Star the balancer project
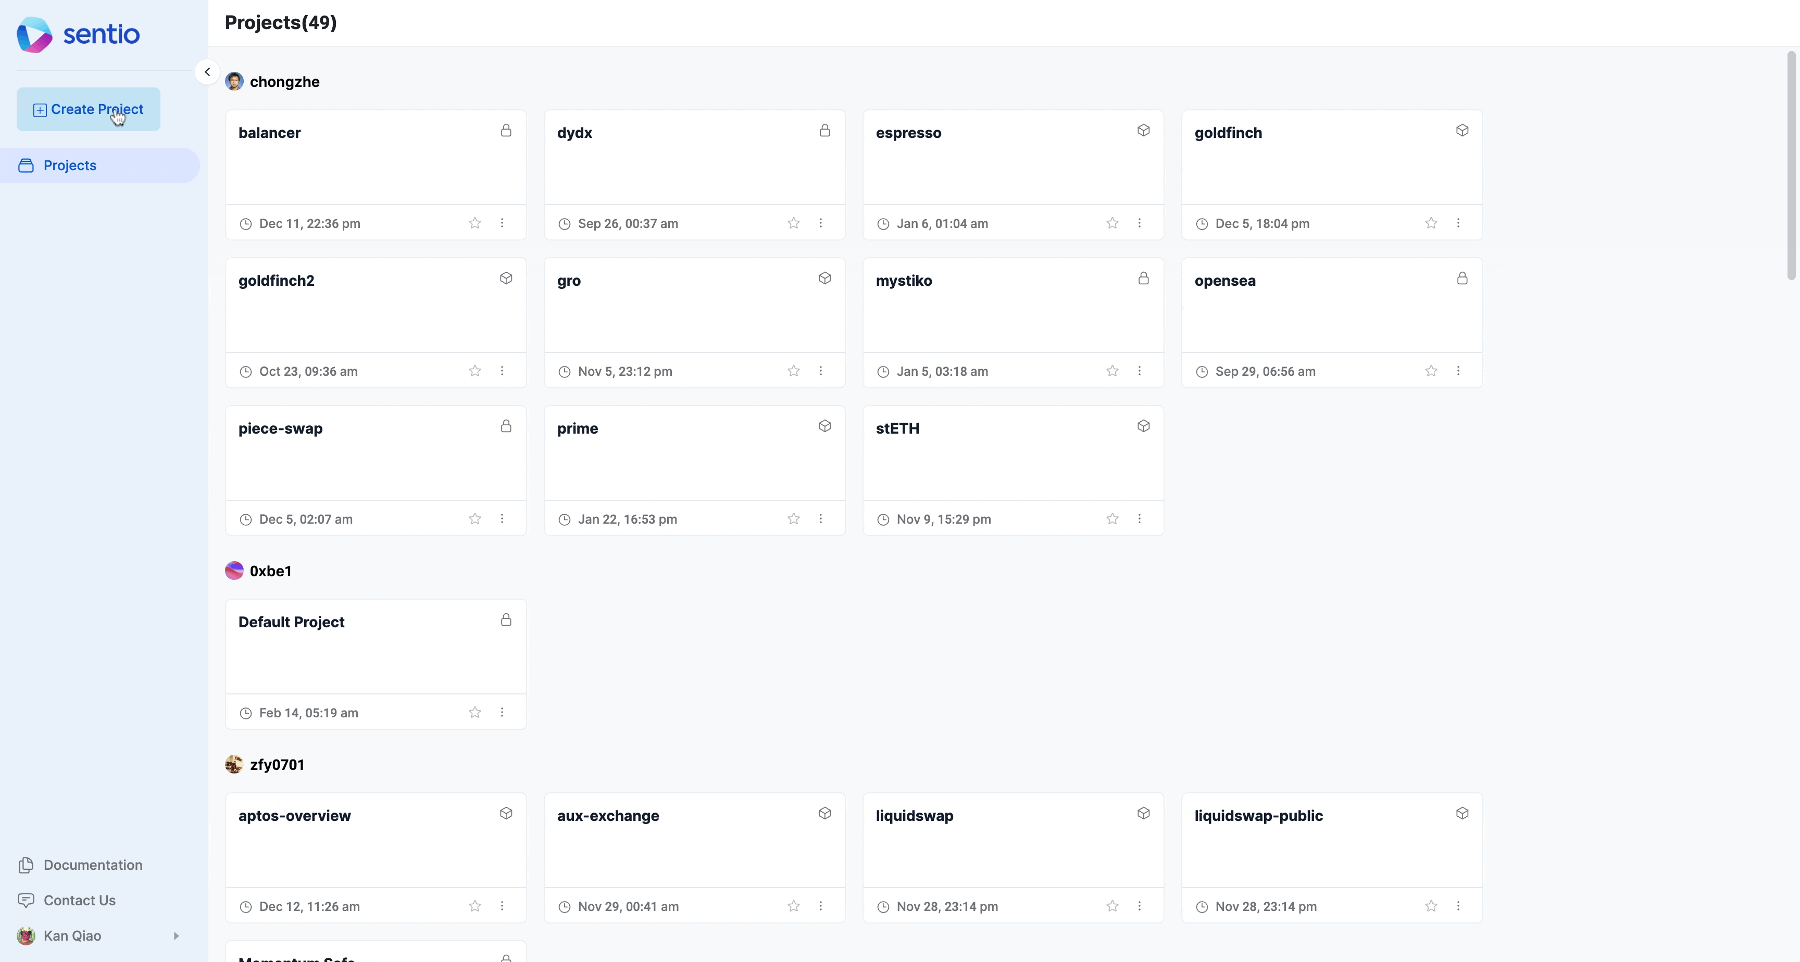The height and width of the screenshot is (962, 1800). [x=475, y=223]
